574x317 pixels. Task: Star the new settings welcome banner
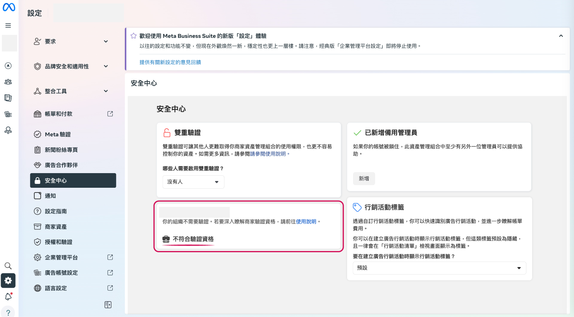coord(133,36)
